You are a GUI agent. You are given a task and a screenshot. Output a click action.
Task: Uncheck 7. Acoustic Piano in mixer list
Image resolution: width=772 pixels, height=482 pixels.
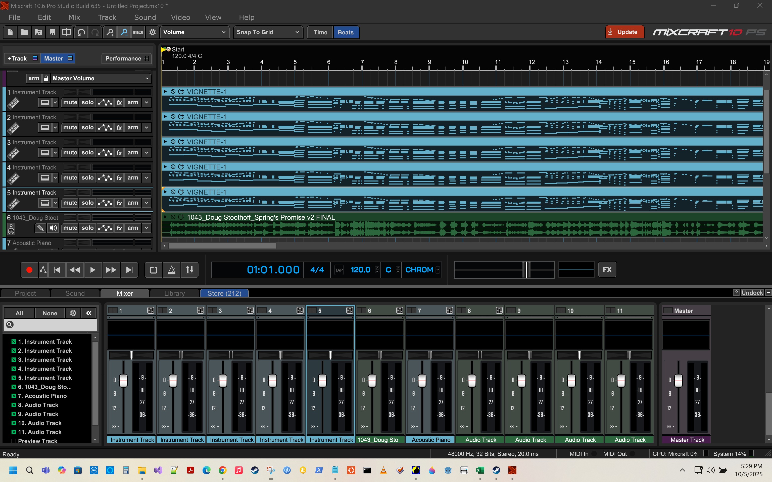[14, 396]
